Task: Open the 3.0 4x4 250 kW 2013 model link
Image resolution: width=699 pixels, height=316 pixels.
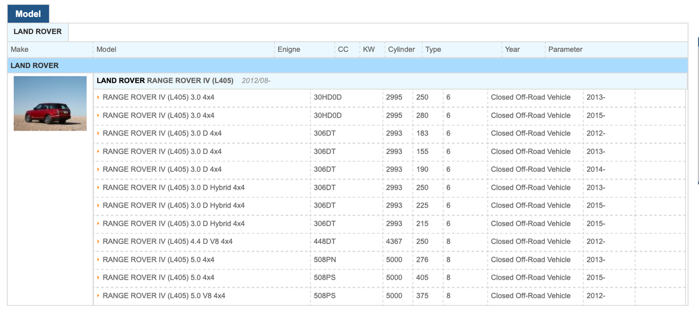Action: (159, 97)
